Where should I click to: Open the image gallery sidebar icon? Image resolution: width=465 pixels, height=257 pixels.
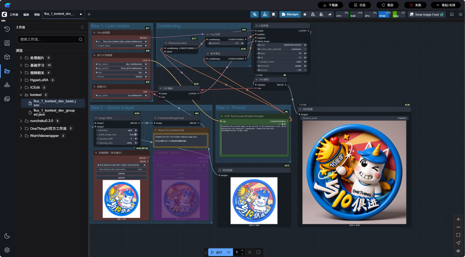[x=7, y=99]
